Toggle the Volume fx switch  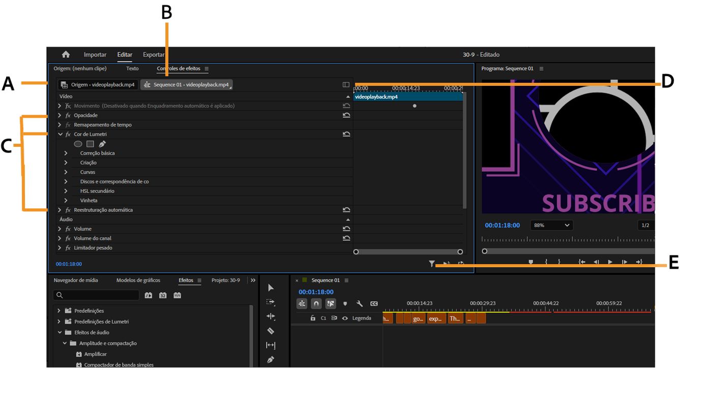click(68, 229)
